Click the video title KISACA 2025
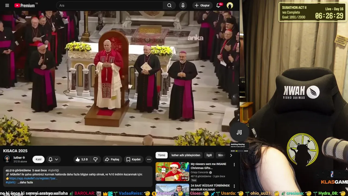This screenshot has height=196, width=348. point(15,151)
